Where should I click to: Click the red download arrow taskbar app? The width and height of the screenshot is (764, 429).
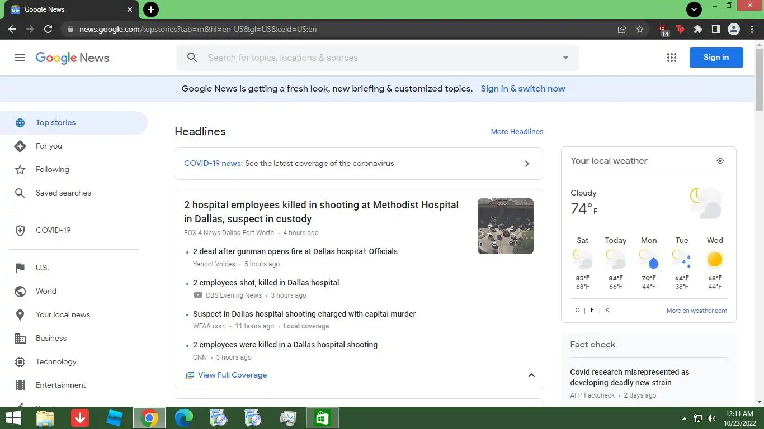click(80, 418)
